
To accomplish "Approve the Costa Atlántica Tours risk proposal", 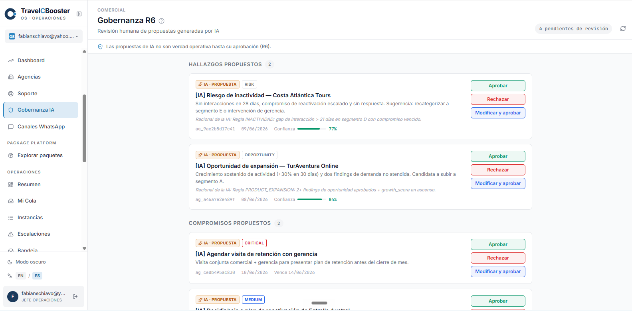I will tap(498, 86).
